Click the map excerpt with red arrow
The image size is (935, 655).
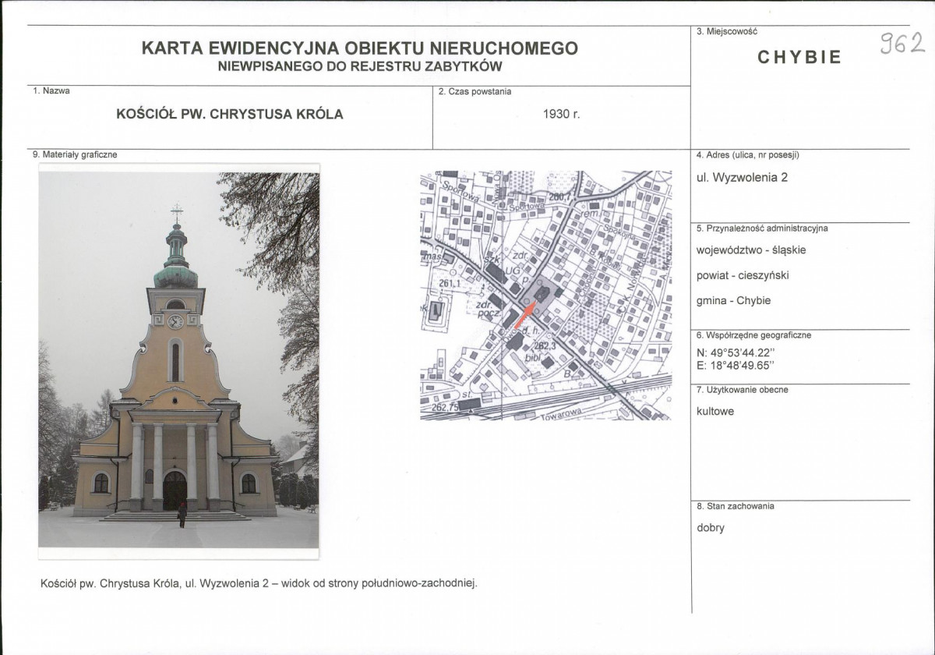tap(545, 296)
